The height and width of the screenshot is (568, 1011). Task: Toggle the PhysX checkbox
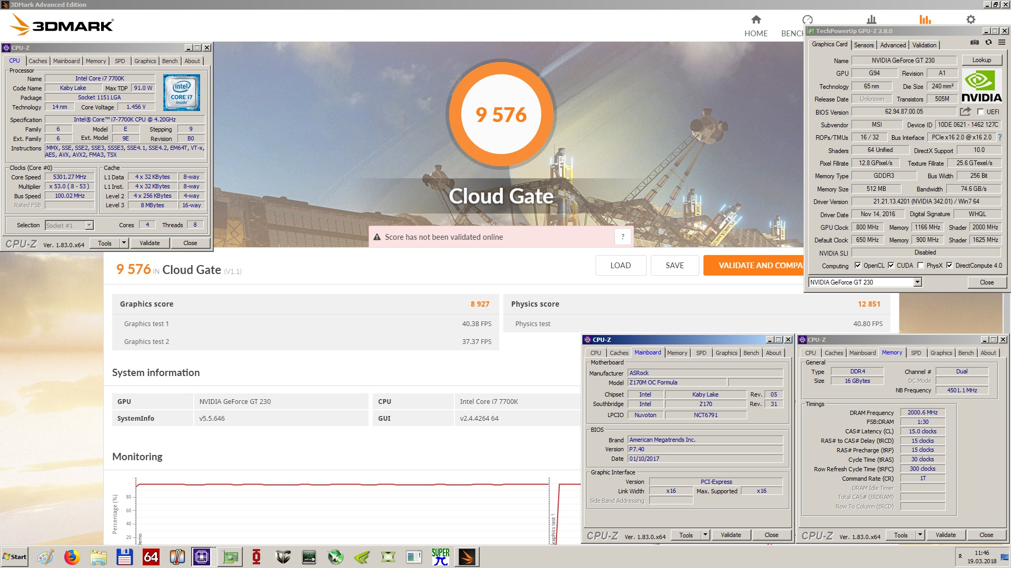[920, 266]
